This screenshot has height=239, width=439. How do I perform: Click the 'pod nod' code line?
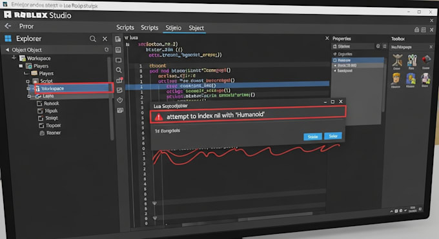190,71
